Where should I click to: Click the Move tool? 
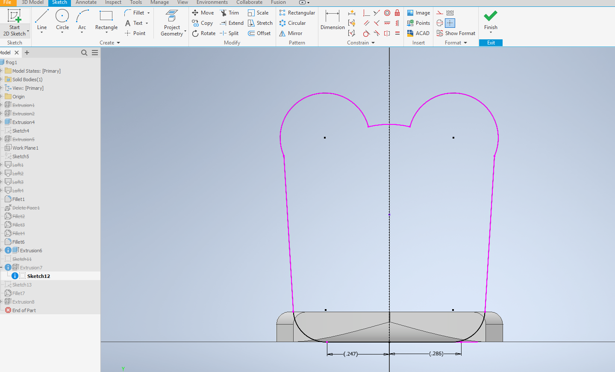(203, 13)
